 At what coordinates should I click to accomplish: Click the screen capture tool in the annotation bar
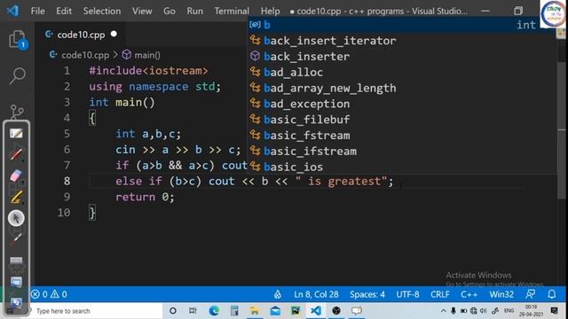[x=16, y=282]
